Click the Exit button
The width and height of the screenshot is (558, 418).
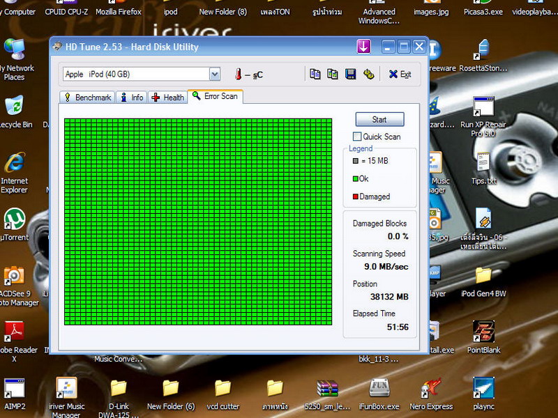tap(400, 75)
